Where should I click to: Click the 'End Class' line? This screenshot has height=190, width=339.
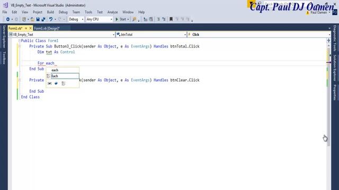tap(30, 97)
